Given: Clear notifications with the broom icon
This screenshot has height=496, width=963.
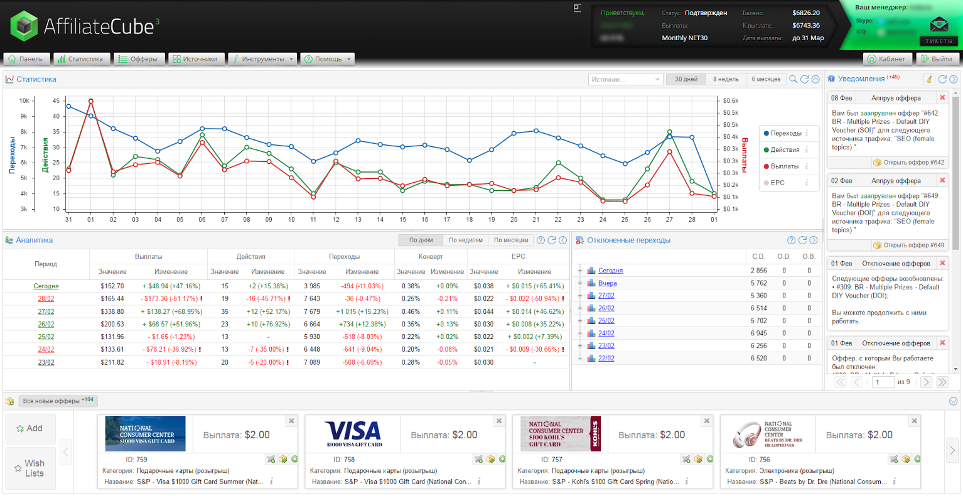Looking at the screenshot, I should click(929, 79).
